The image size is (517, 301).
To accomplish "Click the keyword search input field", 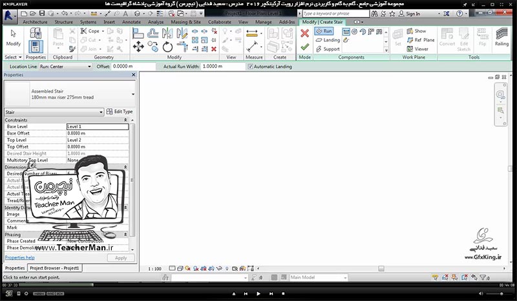I will 335,14.
